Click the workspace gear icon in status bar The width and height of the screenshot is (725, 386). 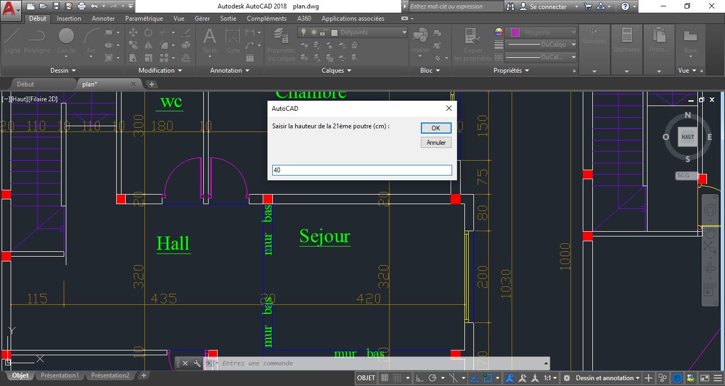click(567, 378)
